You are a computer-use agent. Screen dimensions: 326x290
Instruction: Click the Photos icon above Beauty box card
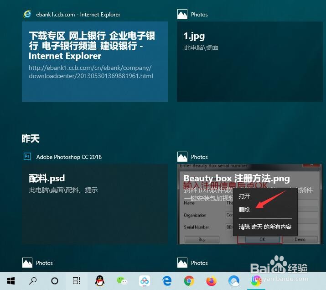coord(182,157)
